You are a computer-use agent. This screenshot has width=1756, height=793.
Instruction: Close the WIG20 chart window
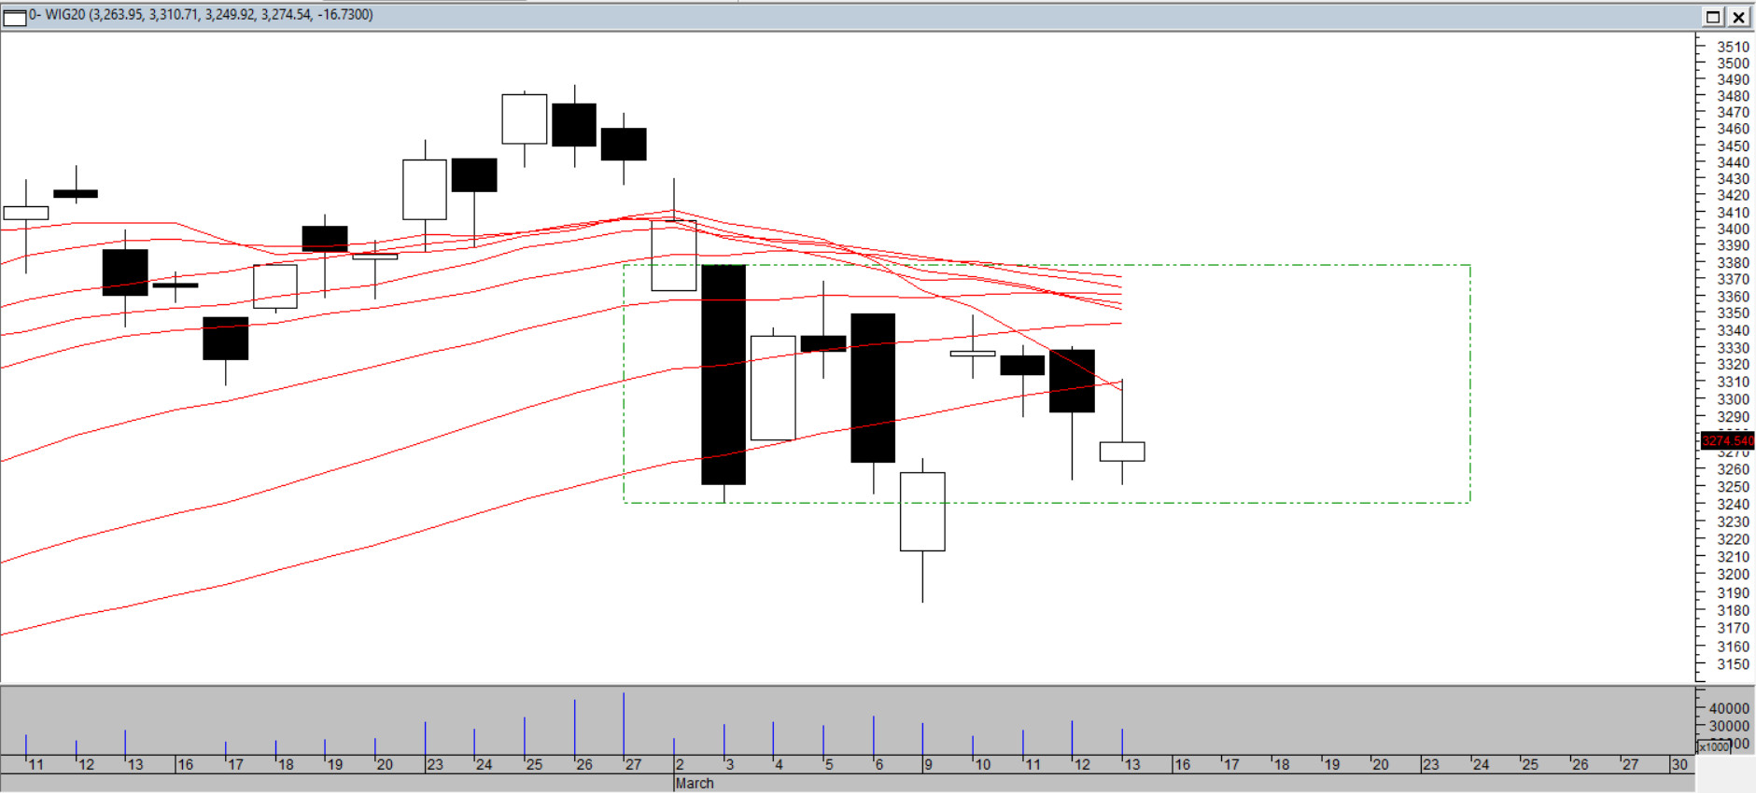(1739, 17)
